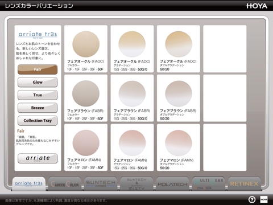Switch to the Suntech & Misty tab
This screenshot has width=273, height=205.
pos(136,184)
